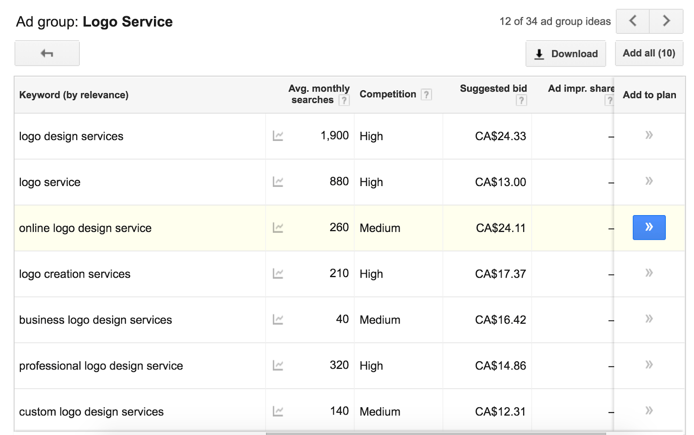Add logo design services keyword to plan
The image size is (694, 435).
coord(649,135)
